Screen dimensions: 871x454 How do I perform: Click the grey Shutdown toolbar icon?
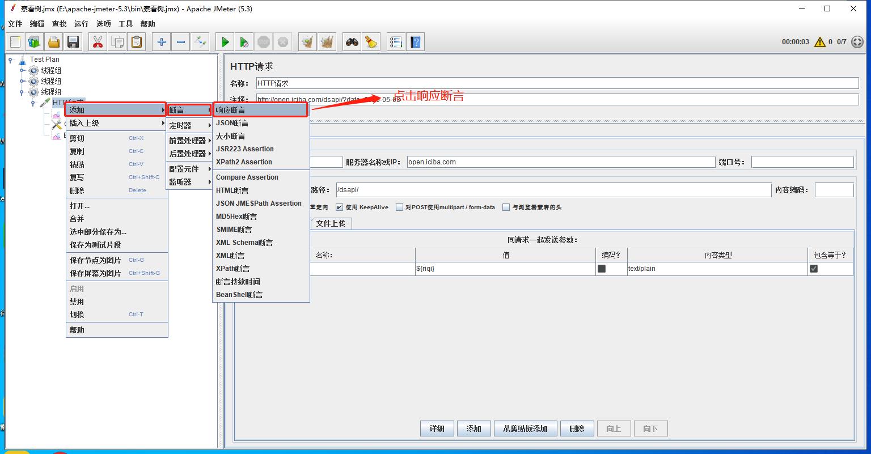pos(283,42)
